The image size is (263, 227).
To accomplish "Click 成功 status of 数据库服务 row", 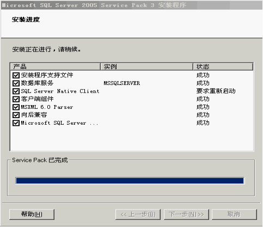I will click(x=203, y=83).
